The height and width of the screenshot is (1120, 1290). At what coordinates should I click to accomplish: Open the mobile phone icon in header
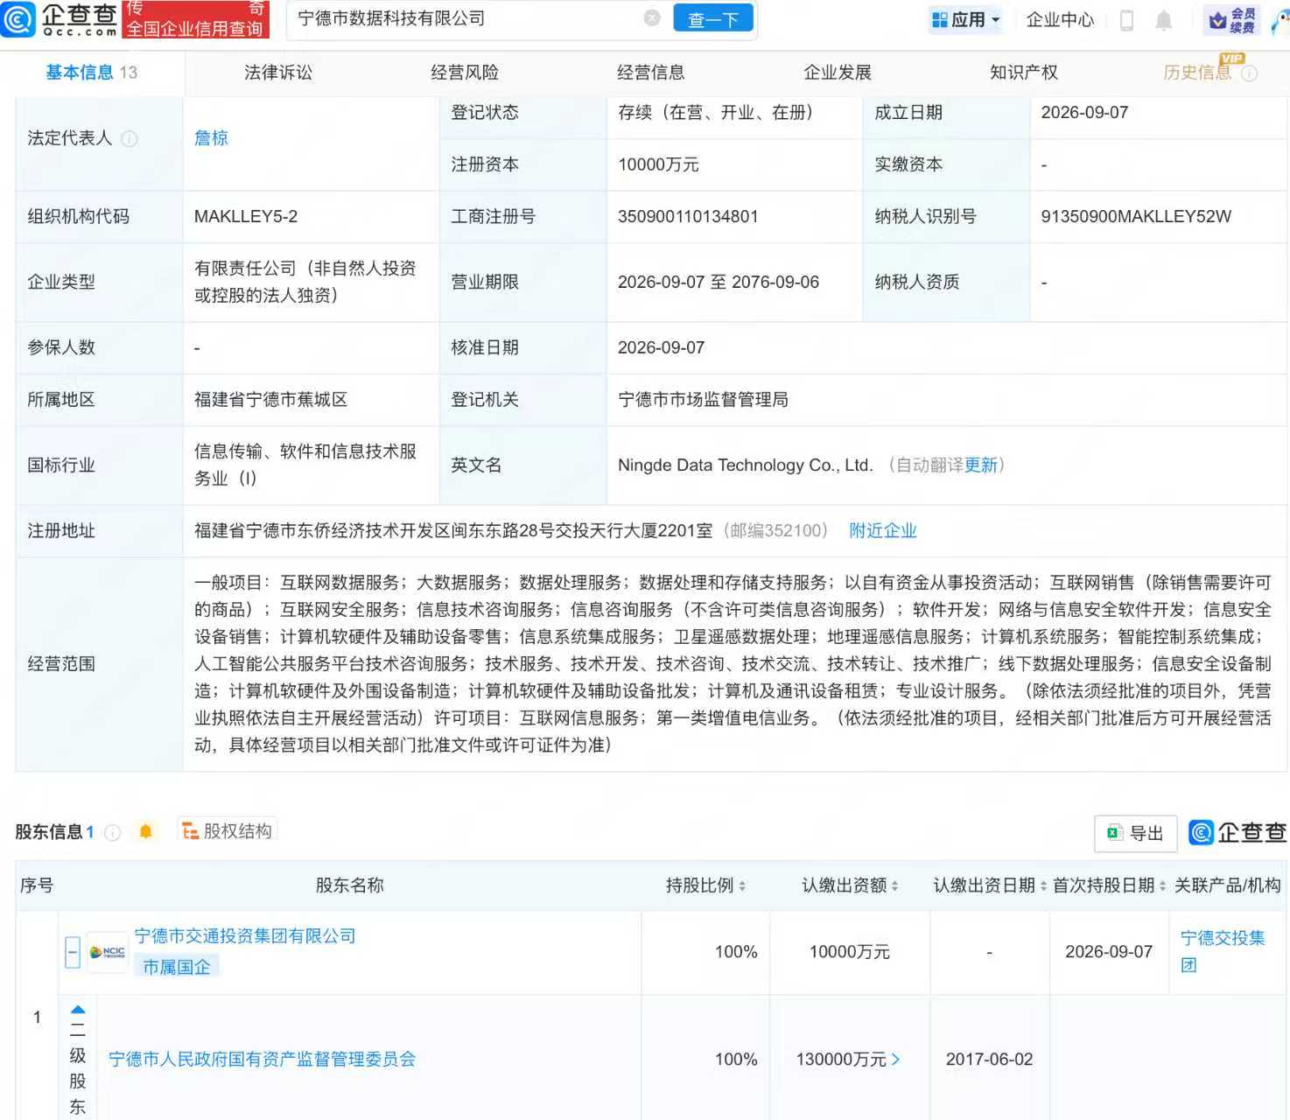[1127, 20]
